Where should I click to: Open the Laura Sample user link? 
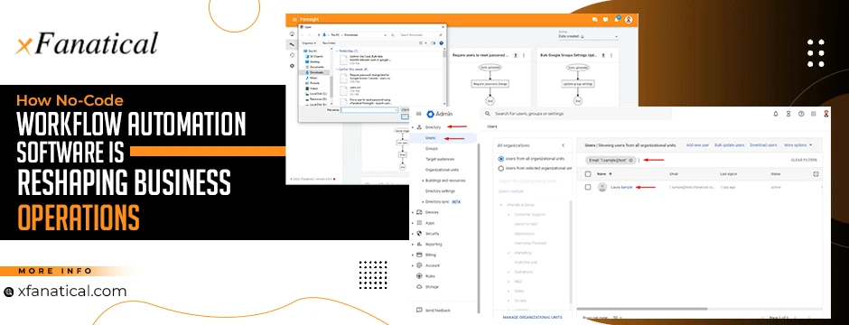621,187
